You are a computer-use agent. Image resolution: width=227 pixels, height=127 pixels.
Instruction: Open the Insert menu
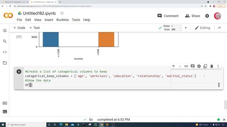click(49, 20)
